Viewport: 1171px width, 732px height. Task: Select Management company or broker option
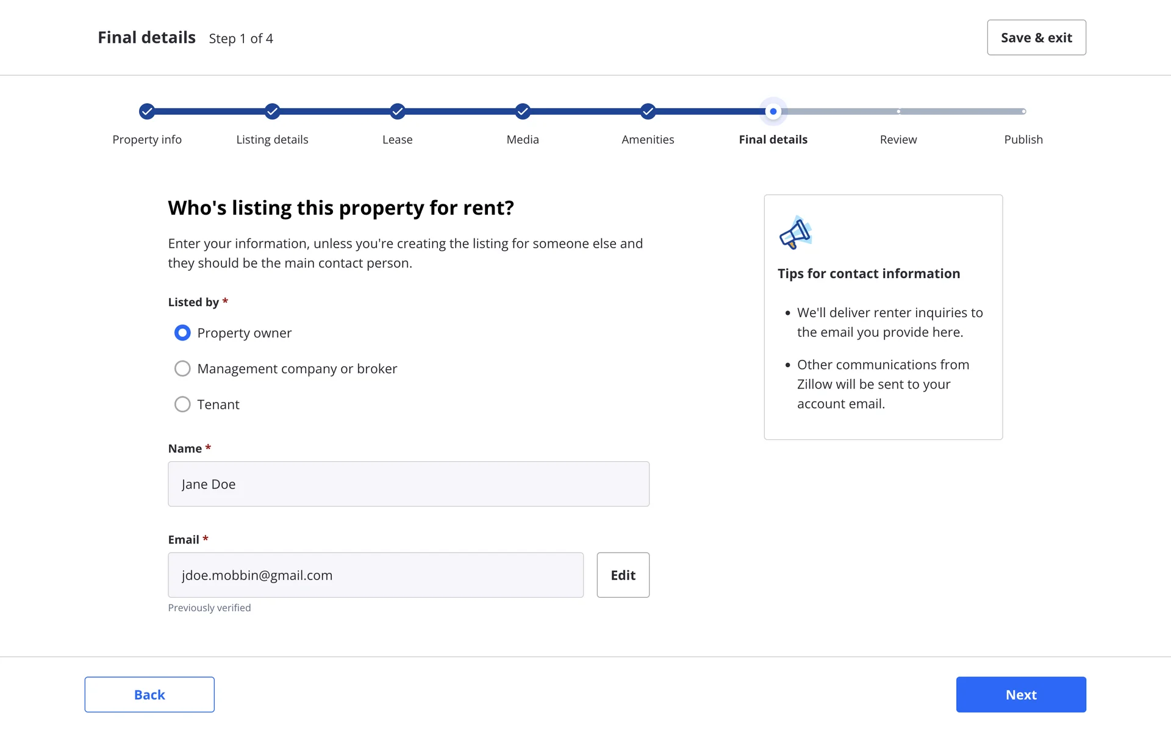coord(182,368)
